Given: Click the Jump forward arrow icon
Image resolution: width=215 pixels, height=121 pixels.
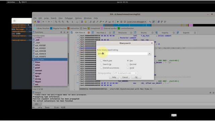Looking at the screenshot, I should [x=49, y=22].
